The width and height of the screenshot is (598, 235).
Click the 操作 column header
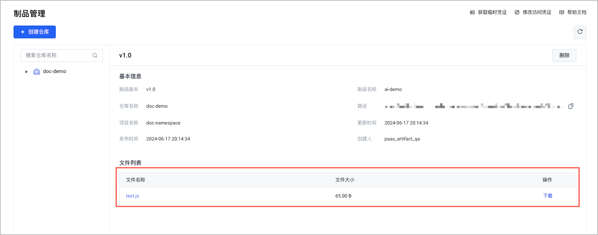click(547, 180)
